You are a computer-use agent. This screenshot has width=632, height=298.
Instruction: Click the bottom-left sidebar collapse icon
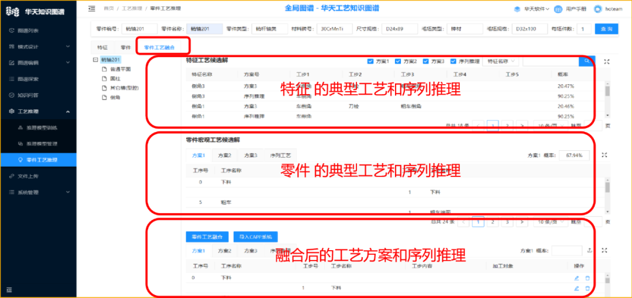click(x=9, y=290)
